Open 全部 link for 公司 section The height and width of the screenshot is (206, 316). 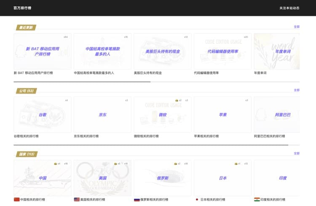point(297,90)
